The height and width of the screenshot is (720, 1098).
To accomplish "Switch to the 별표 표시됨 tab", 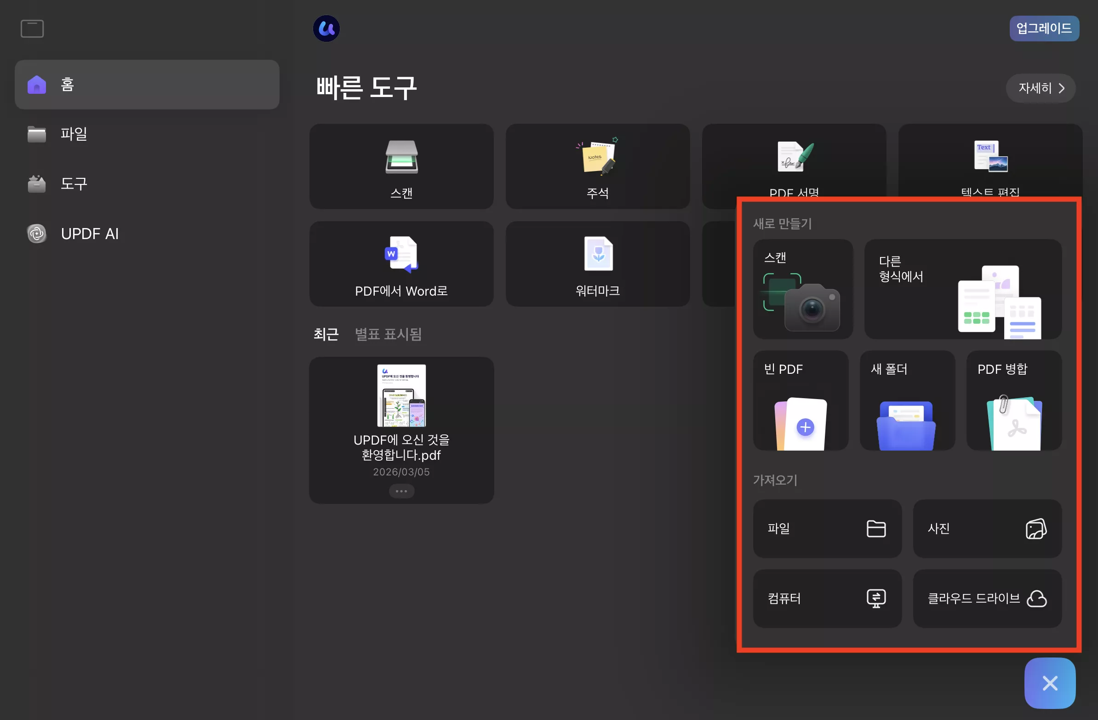I will (x=388, y=334).
